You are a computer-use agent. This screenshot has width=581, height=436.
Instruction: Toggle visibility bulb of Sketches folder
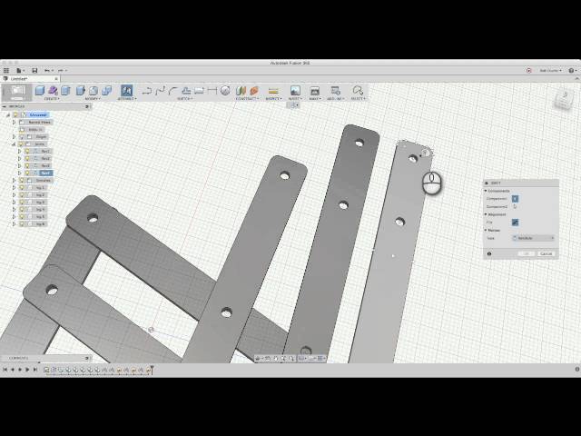point(21,181)
